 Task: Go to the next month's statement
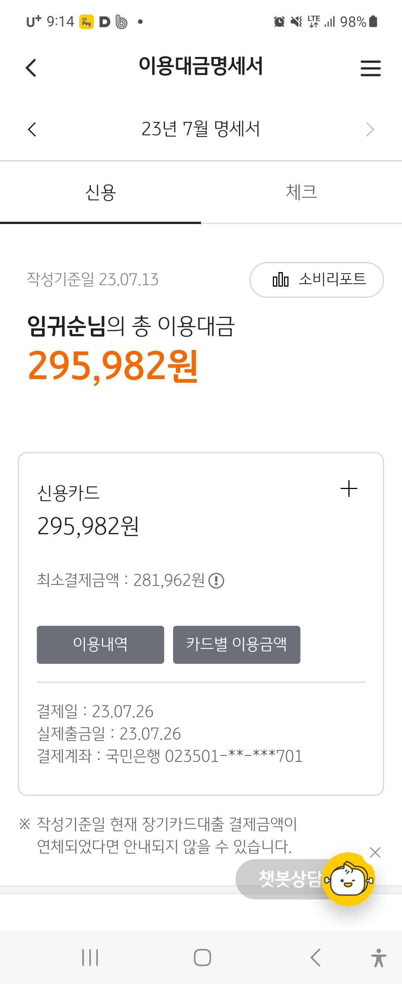click(x=370, y=129)
